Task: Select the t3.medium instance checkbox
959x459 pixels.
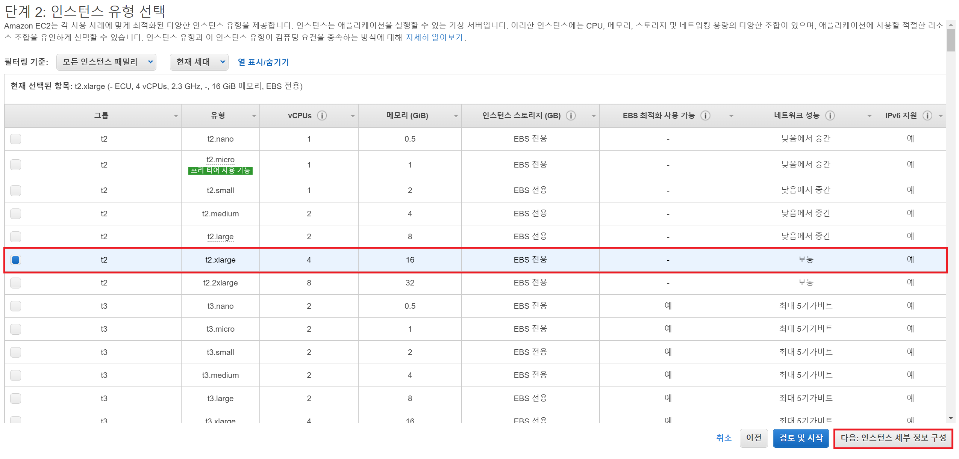Action: point(15,375)
